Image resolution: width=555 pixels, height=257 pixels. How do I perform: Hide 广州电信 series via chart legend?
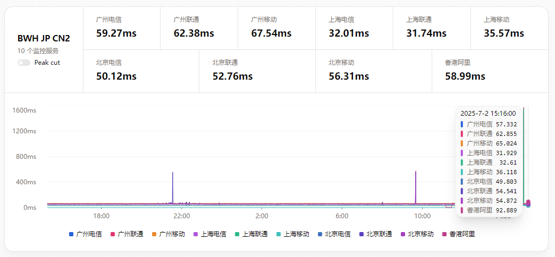point(86,234)
